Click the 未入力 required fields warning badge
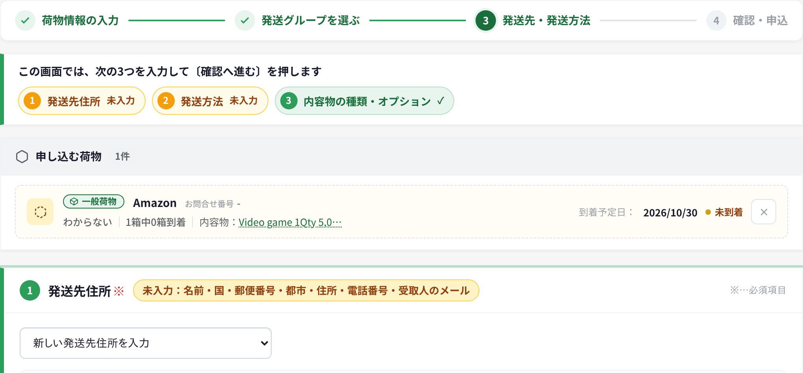This screenshot has height=373, width=803. coord(306,290)
